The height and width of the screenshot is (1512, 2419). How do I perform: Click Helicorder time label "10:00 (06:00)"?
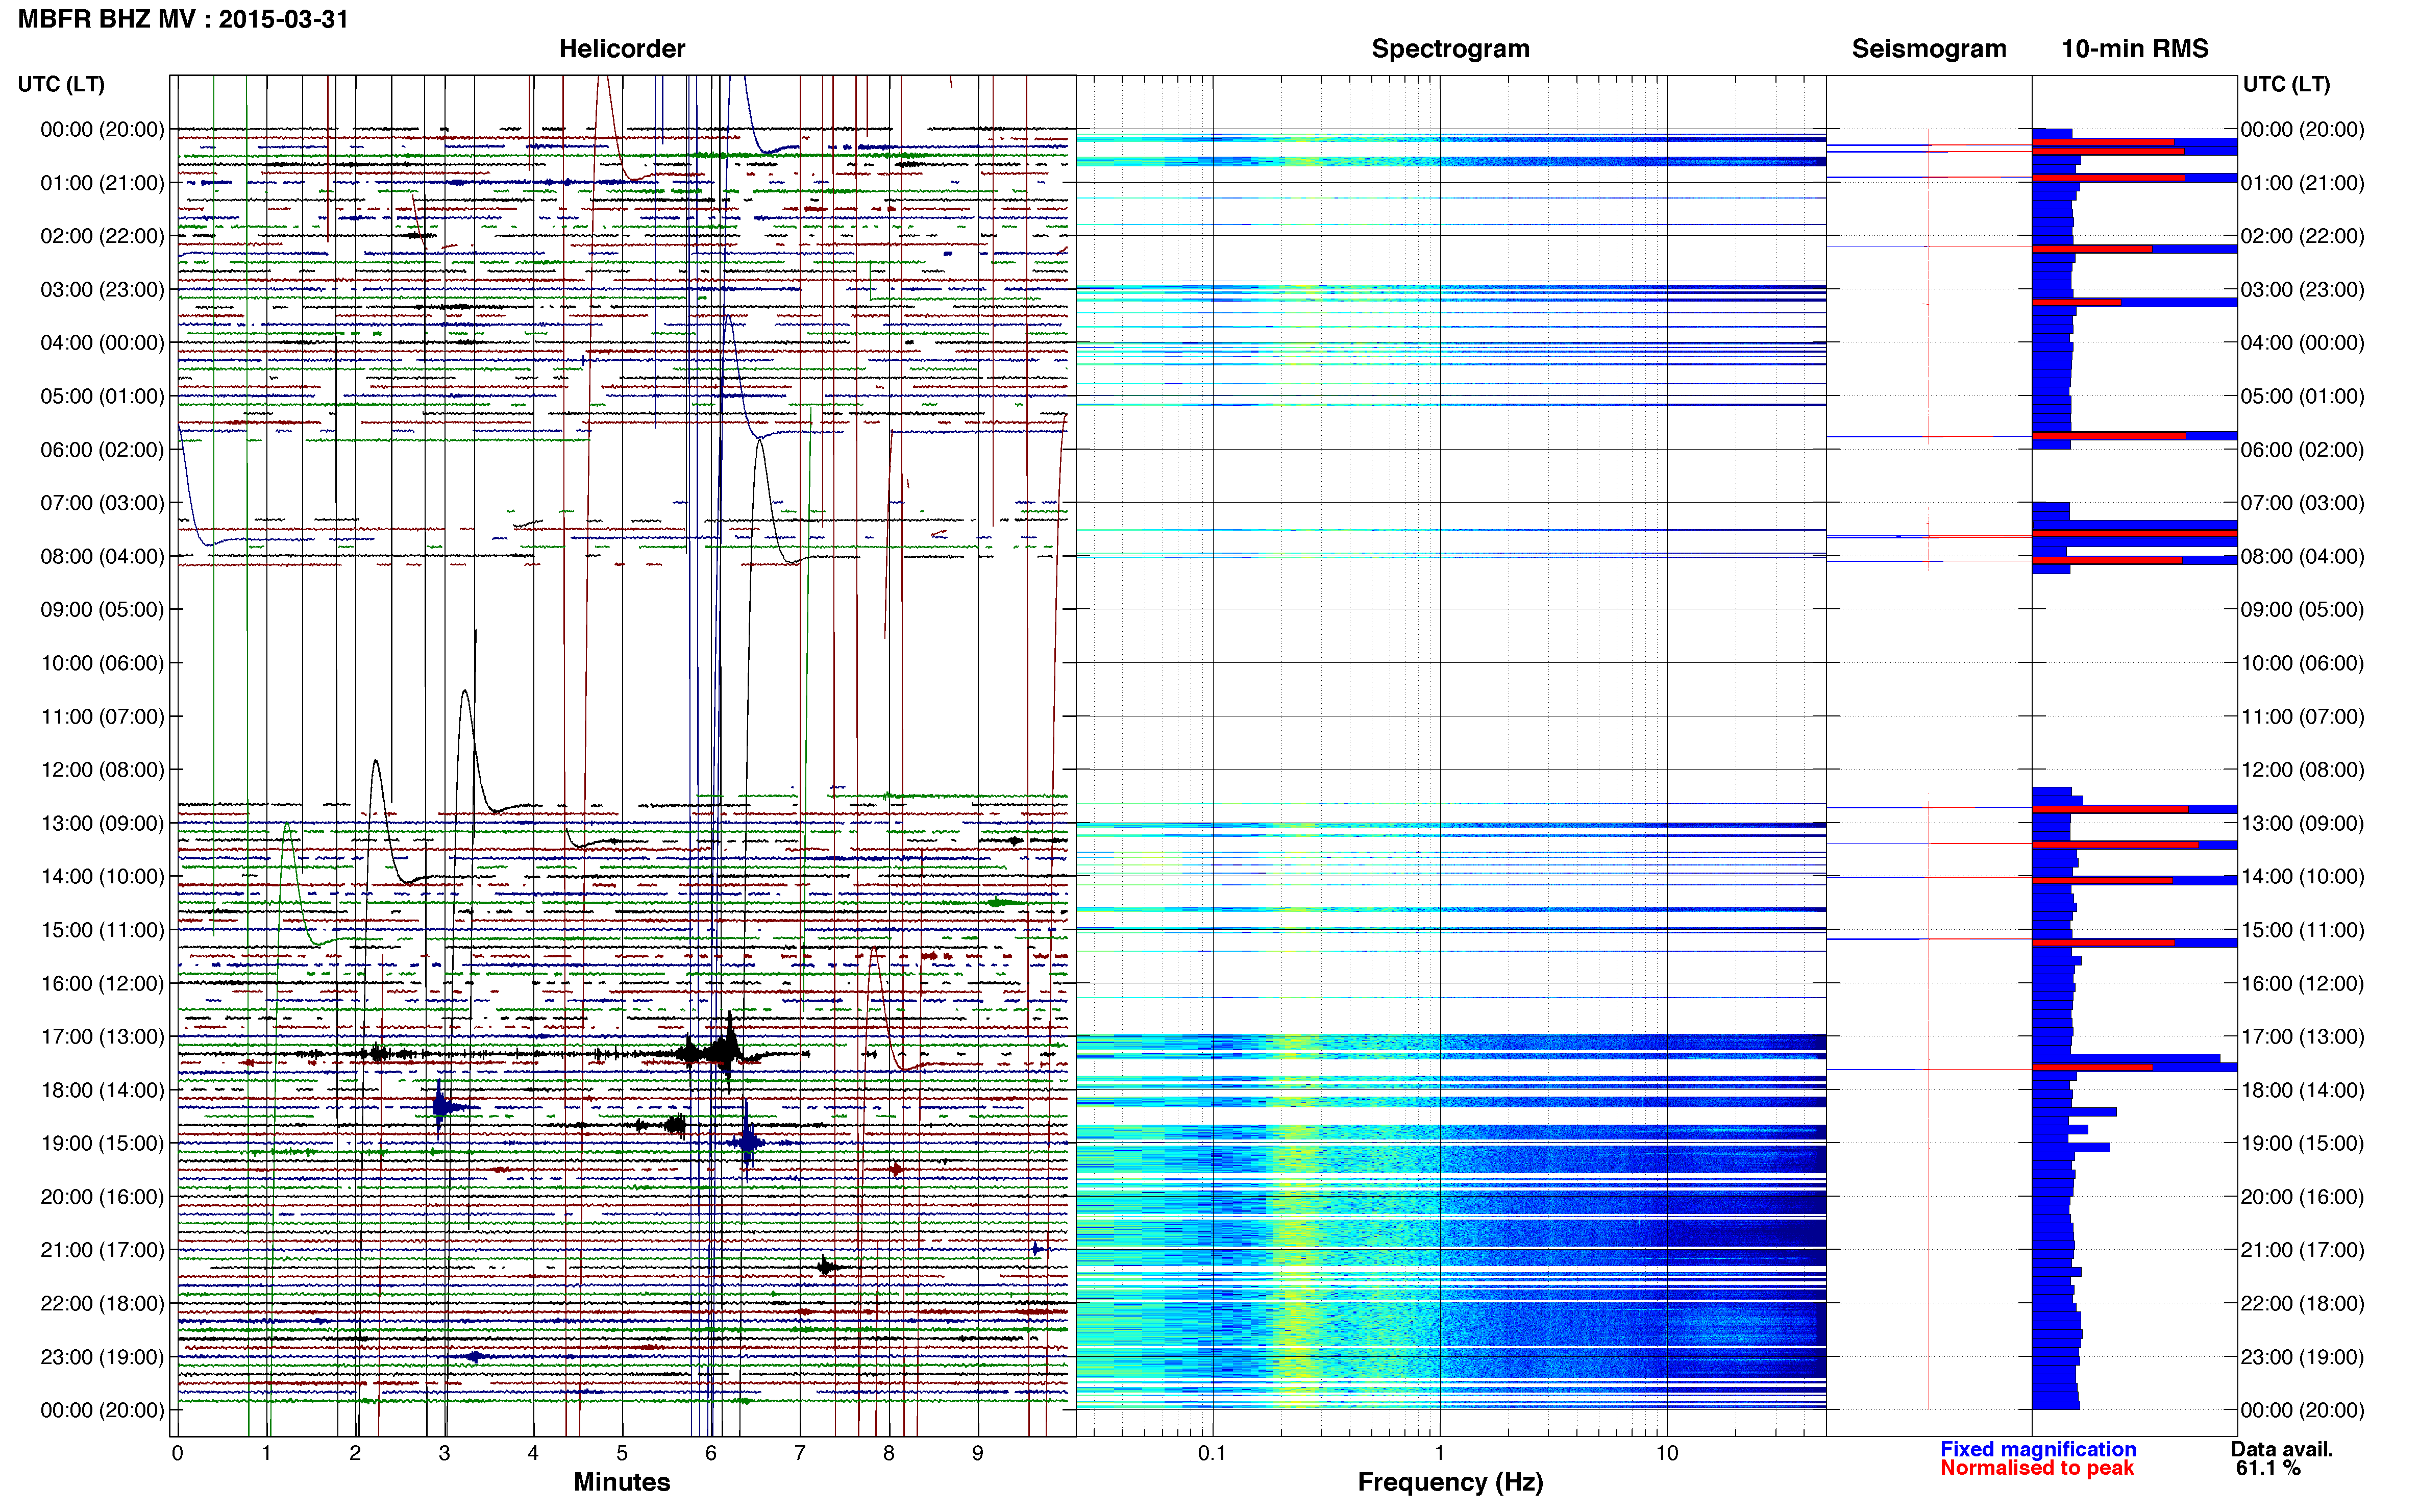[102, 663]
